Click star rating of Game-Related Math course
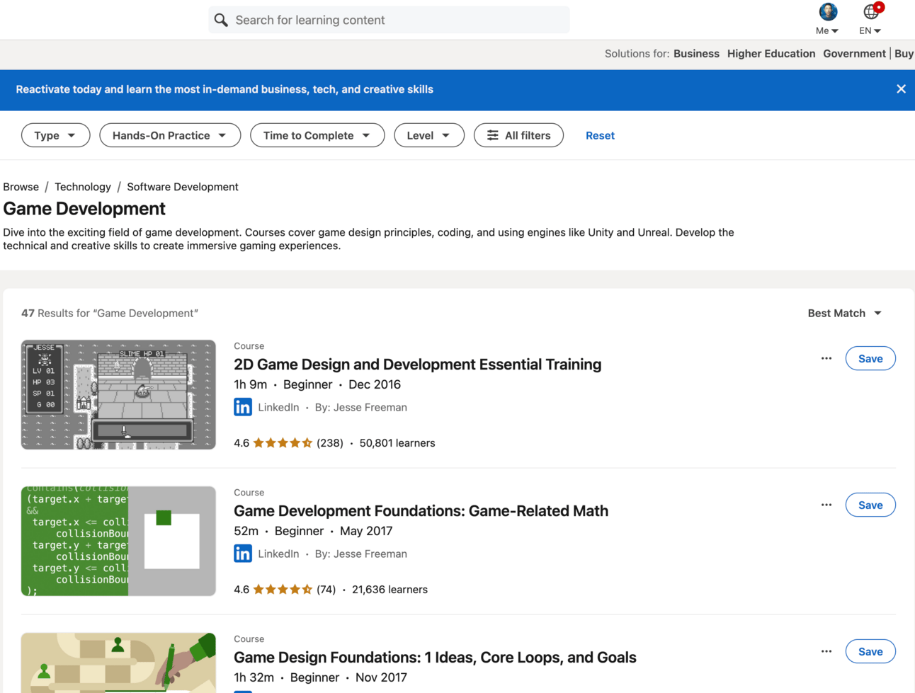This screenshot has height=693, width=915. (283, 590)
